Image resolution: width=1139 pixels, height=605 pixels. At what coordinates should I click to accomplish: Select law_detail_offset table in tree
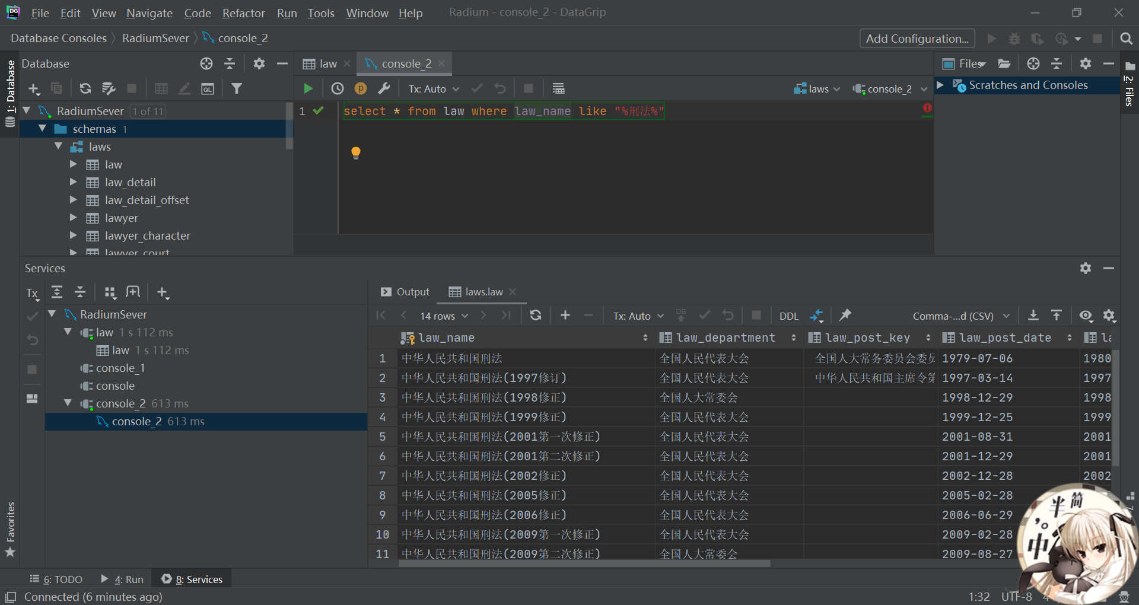147,200
